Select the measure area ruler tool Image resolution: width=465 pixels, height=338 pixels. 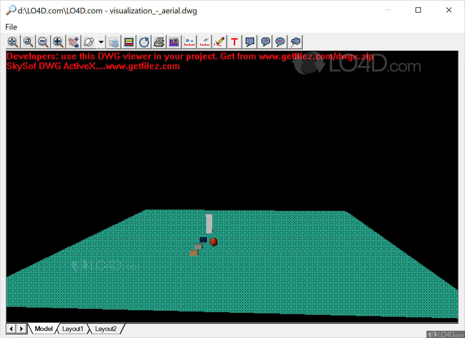205,42
